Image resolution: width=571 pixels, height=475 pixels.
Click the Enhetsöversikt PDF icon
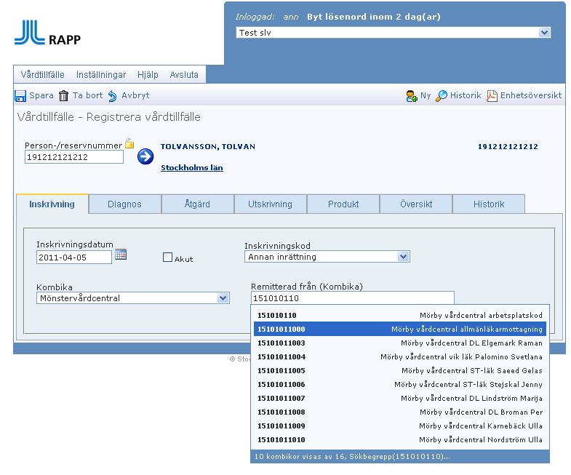(x=492, y=96)
